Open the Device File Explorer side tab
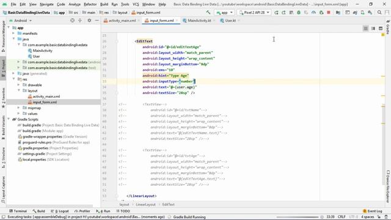 tap(388, 186)
